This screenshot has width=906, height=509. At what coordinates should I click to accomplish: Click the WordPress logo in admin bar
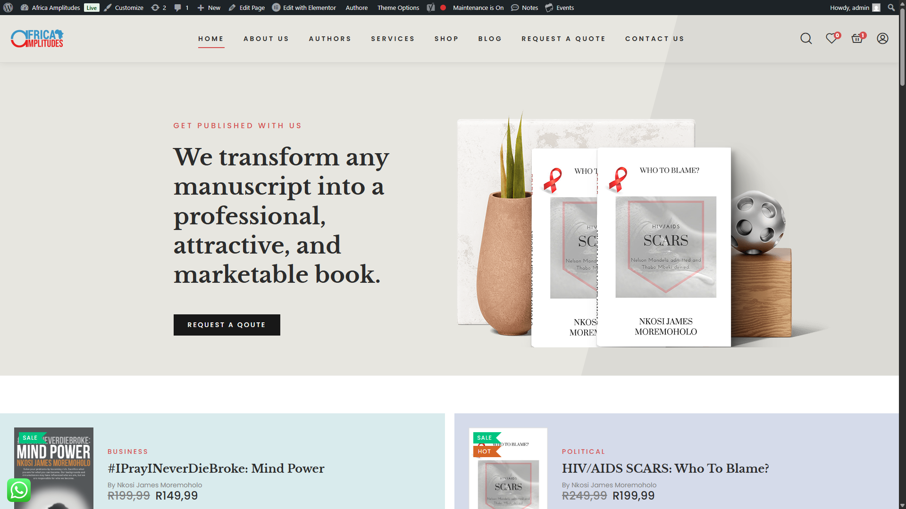point(8,8)
